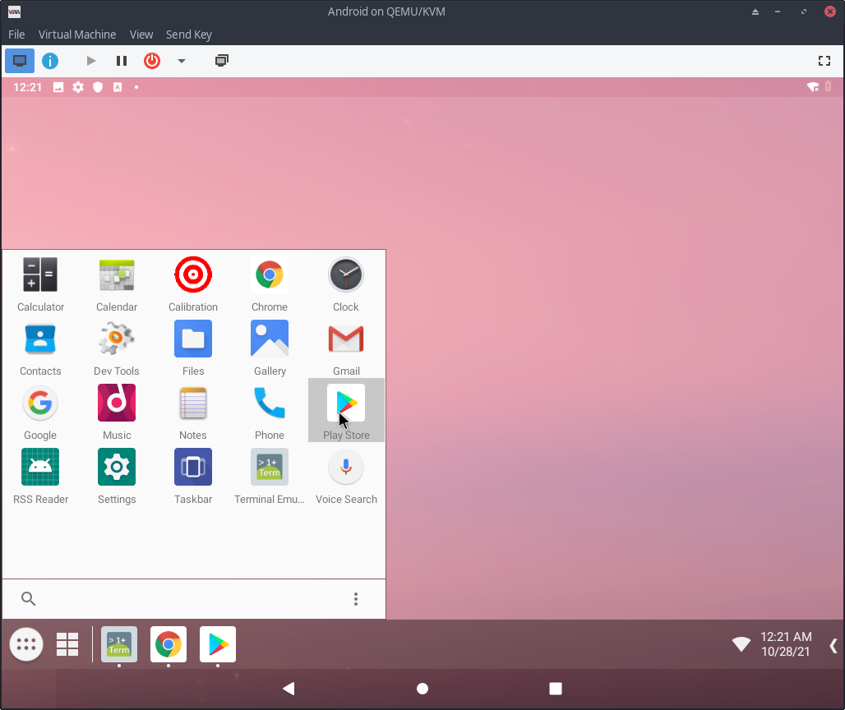Search apps with the magnifier icon
Screen dimensions: 845x710
pyautogui.click(x=28, y=598)
